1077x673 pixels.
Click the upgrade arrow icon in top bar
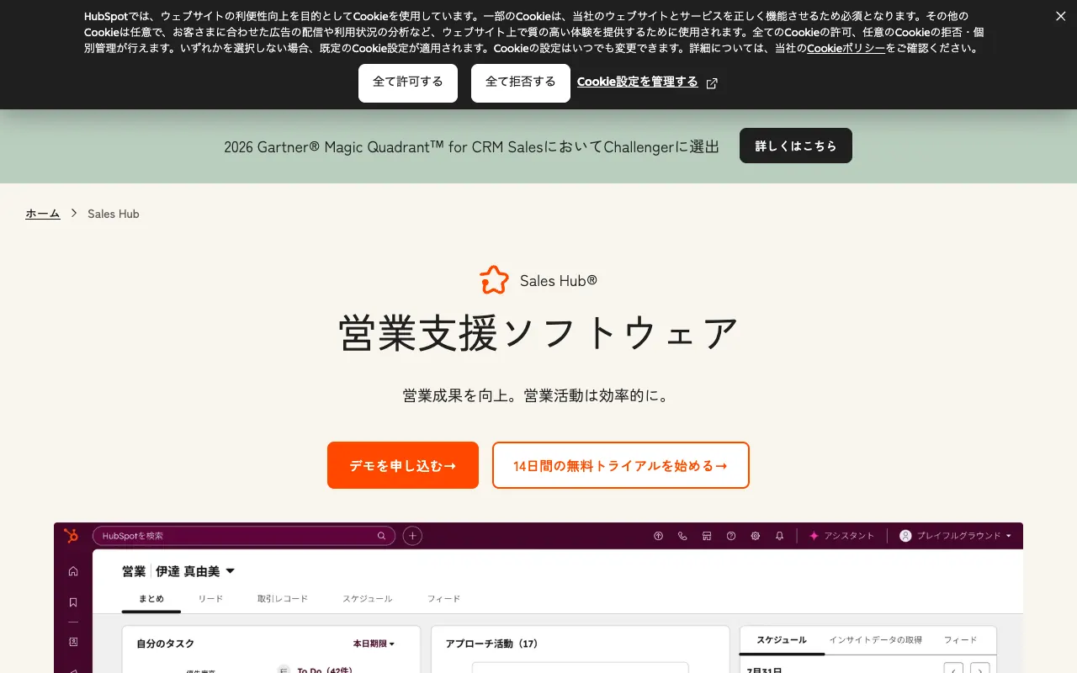(x=658, y=536)
